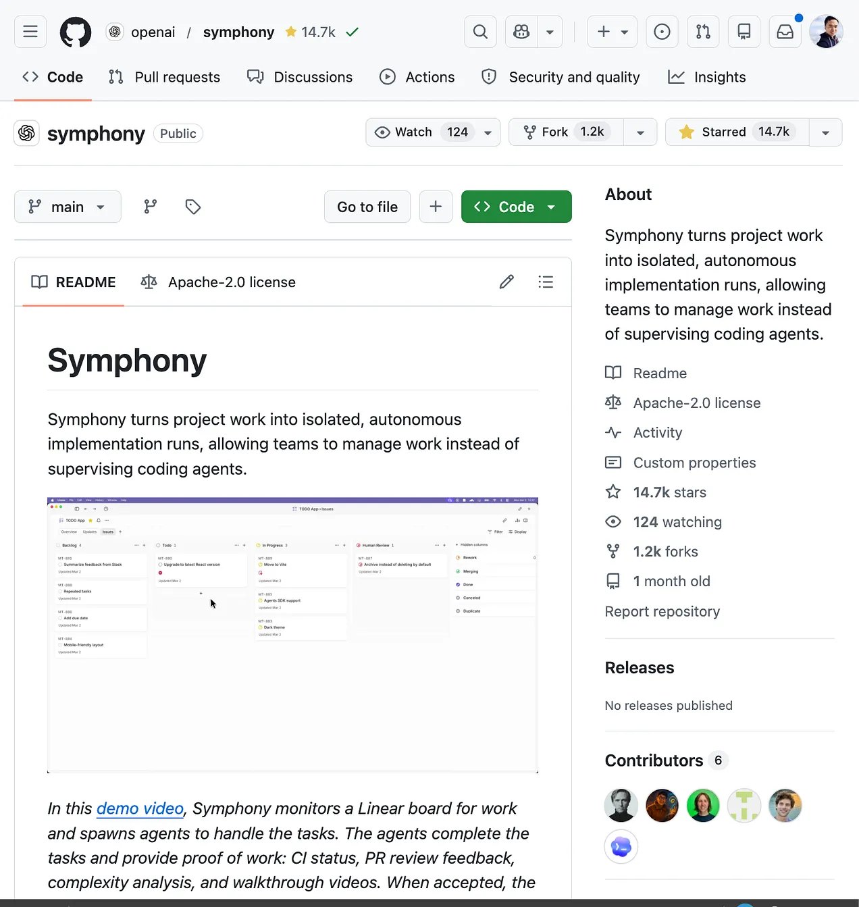Select the Apache-2.0 license tab
The width and height of the screenshot is (859, 907).
point(218,282)
